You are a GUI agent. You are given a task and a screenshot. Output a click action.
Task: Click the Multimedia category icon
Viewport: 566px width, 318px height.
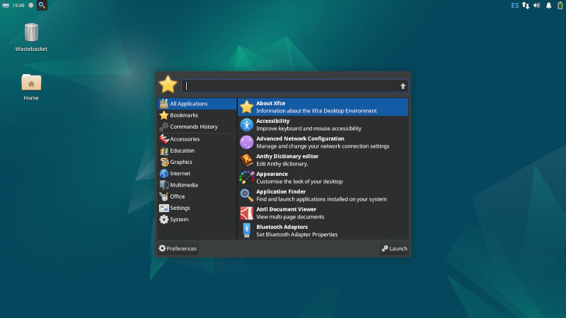[164, 185]
